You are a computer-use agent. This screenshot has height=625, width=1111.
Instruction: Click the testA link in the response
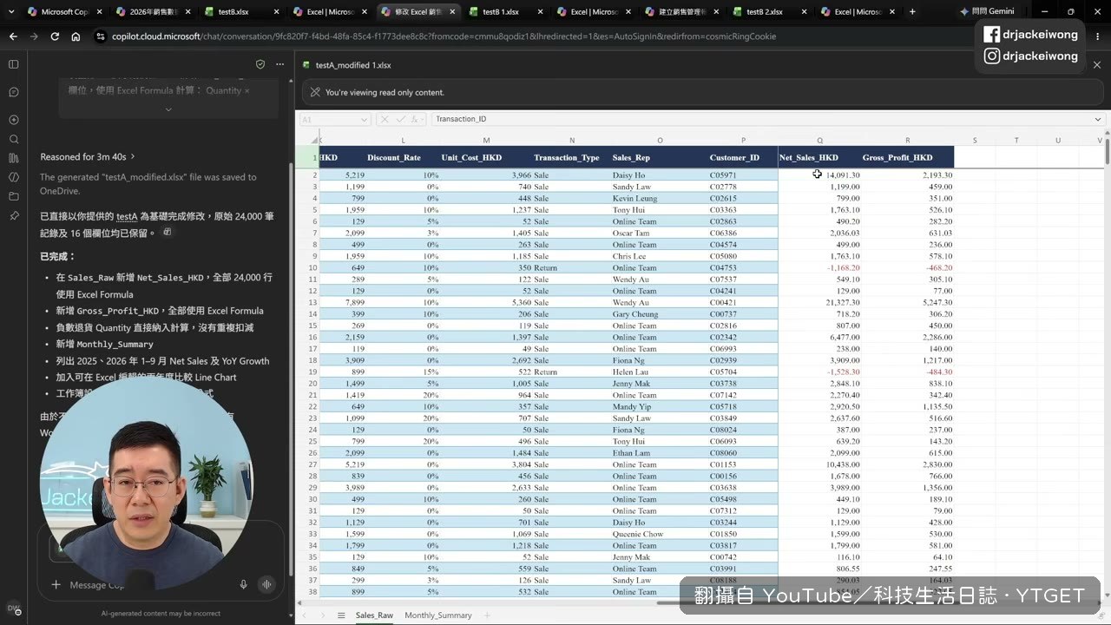pyautogui.click(x=127, y=216)
